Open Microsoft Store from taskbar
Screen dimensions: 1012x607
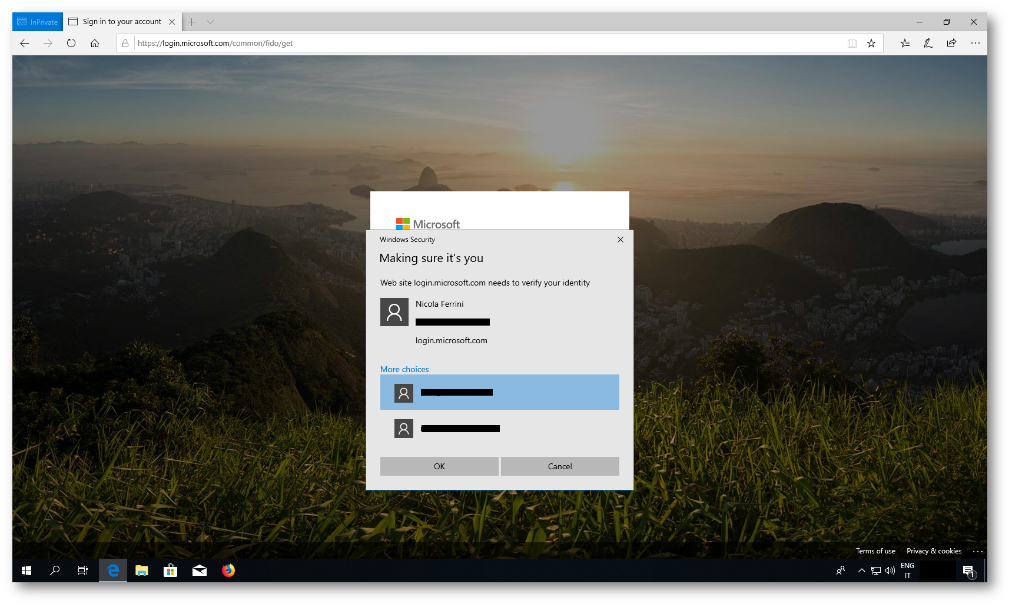click(171, 570)
